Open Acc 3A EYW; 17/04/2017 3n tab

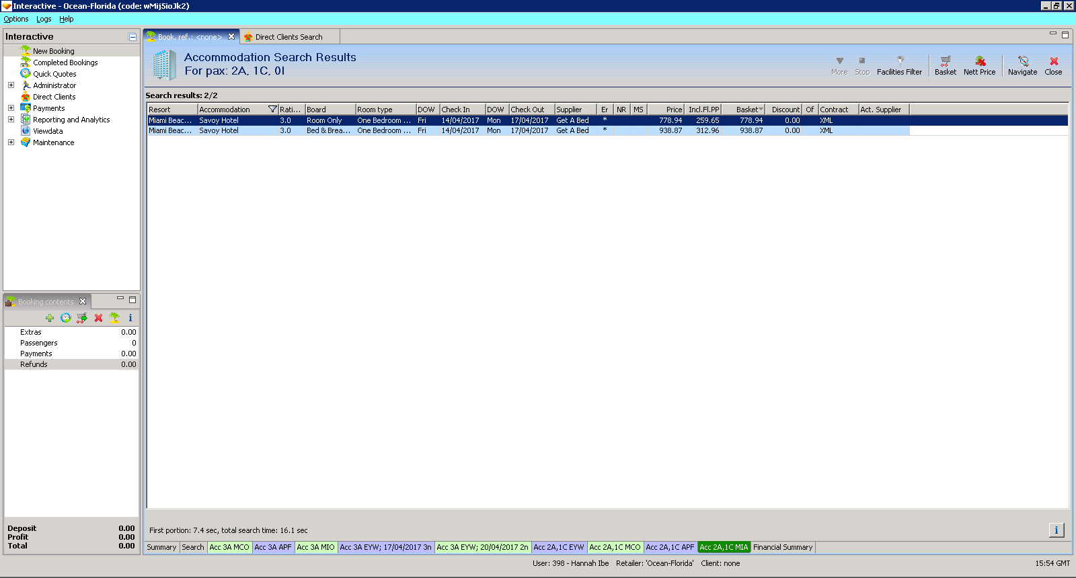pos(386,548)
